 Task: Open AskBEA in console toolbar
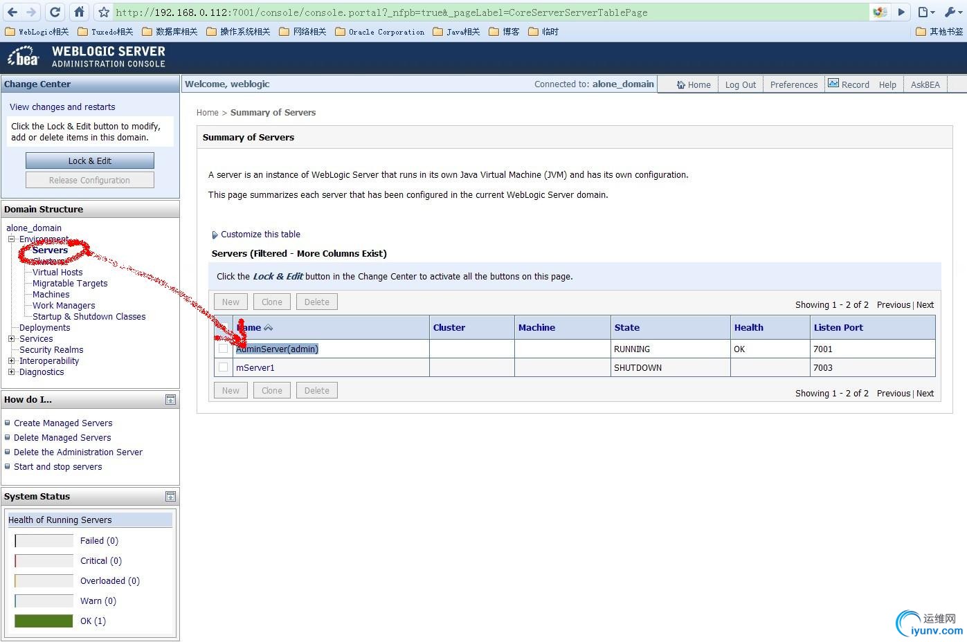pos(925,84)
